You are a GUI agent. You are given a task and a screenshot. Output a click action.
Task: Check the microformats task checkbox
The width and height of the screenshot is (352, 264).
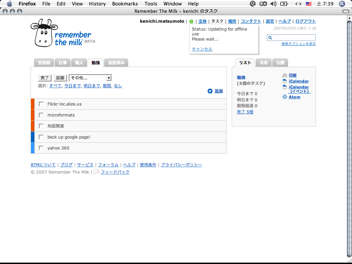(41, 115)
